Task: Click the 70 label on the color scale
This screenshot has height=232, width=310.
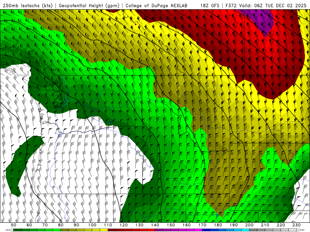Action: tap(45, 225)
